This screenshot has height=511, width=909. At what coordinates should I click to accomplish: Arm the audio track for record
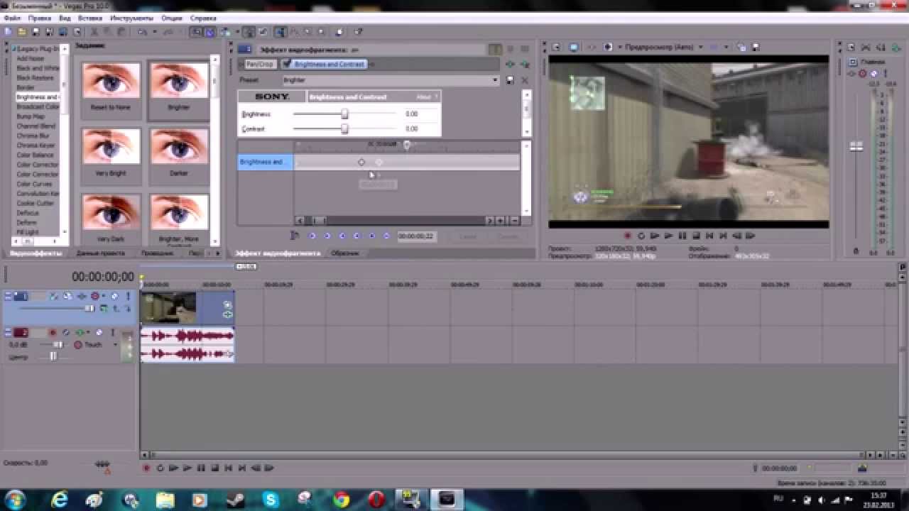[52, 332]
